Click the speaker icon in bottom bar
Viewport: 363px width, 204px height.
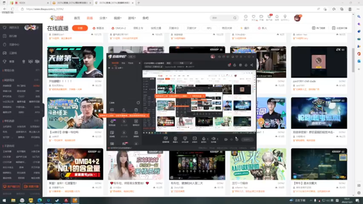[213, 139]
